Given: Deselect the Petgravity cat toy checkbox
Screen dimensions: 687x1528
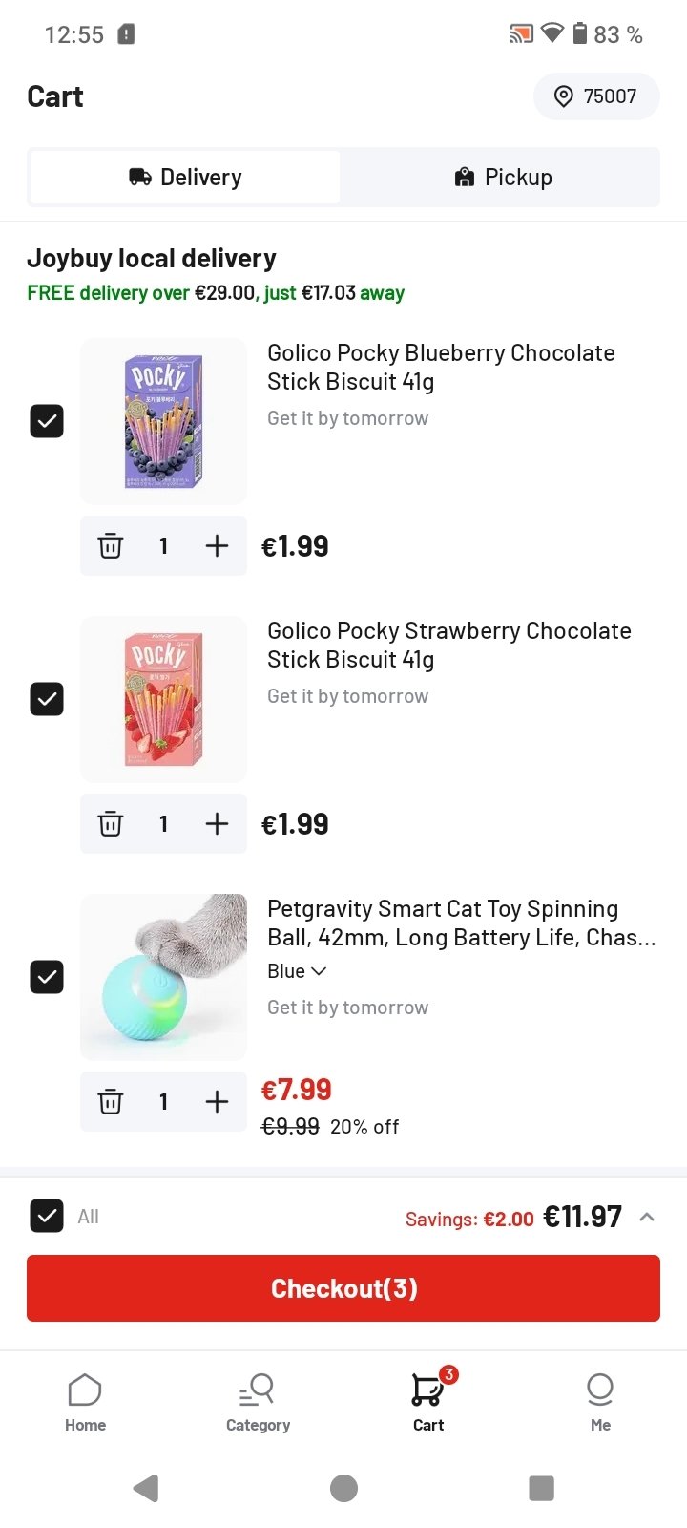Looking at the screenshot, I should coord(47,977).
